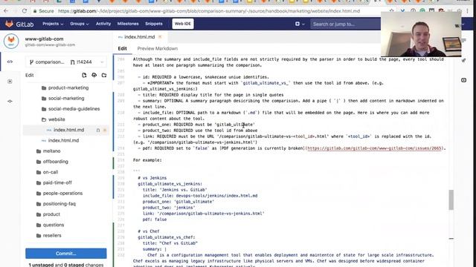Open the Review mode icon in left rail
Image resolution: width=476 pixels, height=267 pixels.
tap(10, 82)
